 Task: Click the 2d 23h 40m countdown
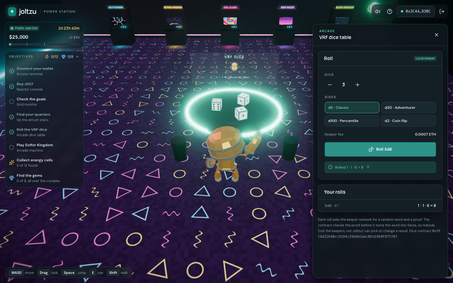point(69,28)
